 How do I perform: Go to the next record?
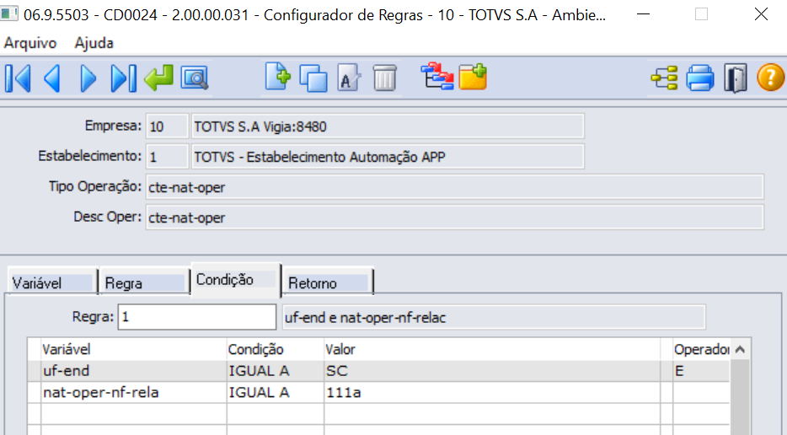(x=88, y=78)
